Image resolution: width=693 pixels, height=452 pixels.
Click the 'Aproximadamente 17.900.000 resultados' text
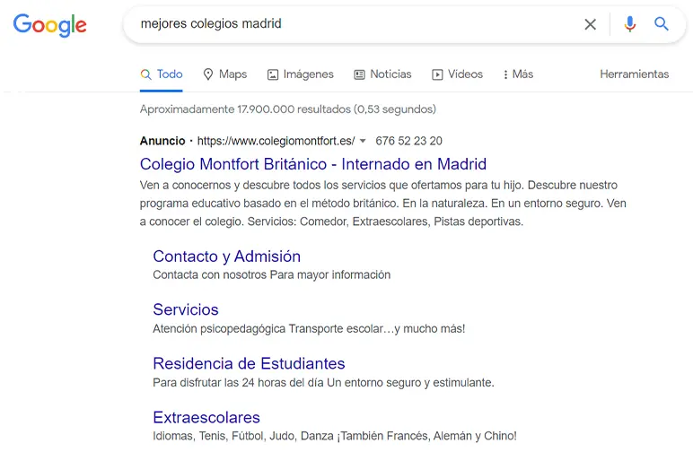288,109
